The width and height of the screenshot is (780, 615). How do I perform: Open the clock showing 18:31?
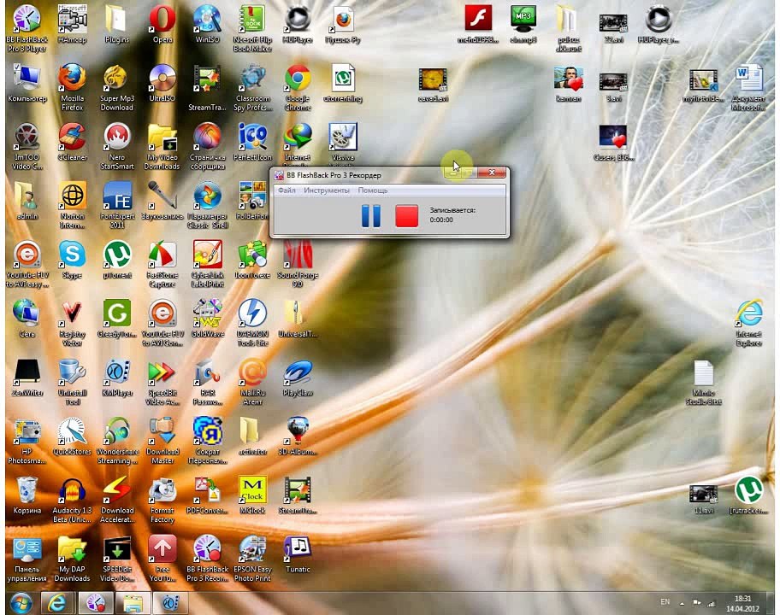tap(742, 603)
